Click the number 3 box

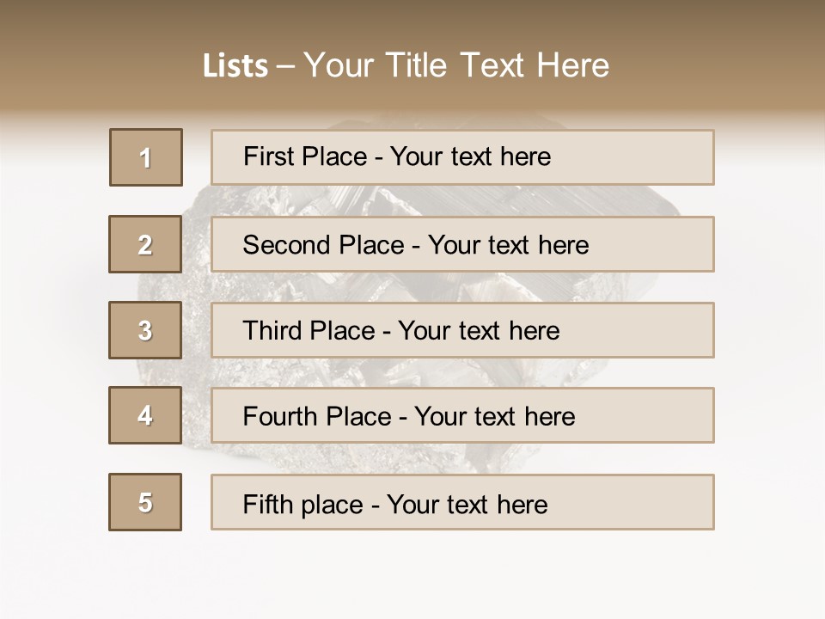pos(146,330)
